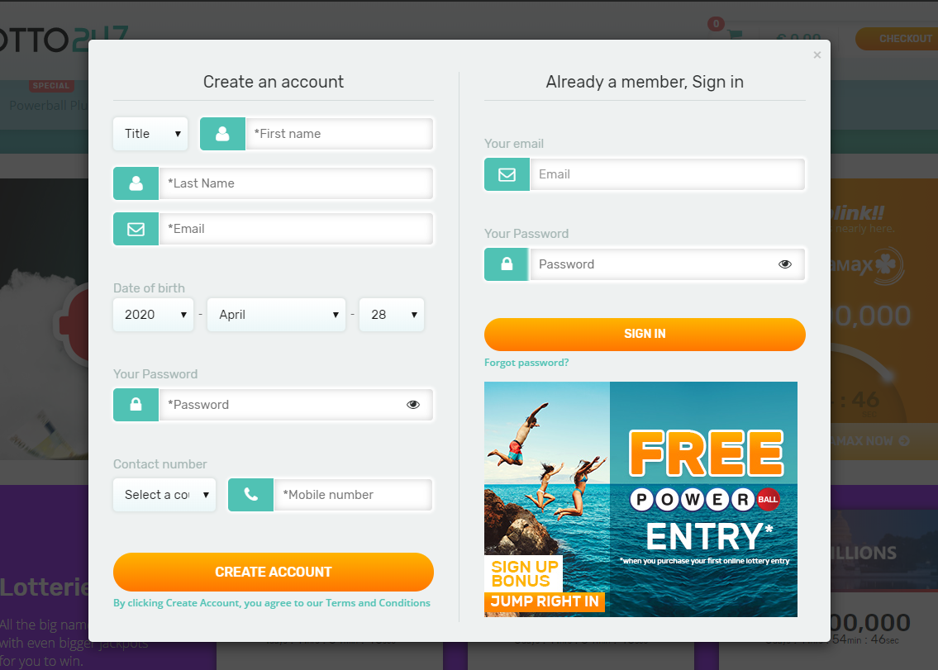Click the Contact number label

point(160,464)
